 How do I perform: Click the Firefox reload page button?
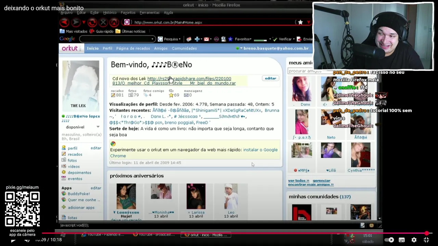point(92,23)
